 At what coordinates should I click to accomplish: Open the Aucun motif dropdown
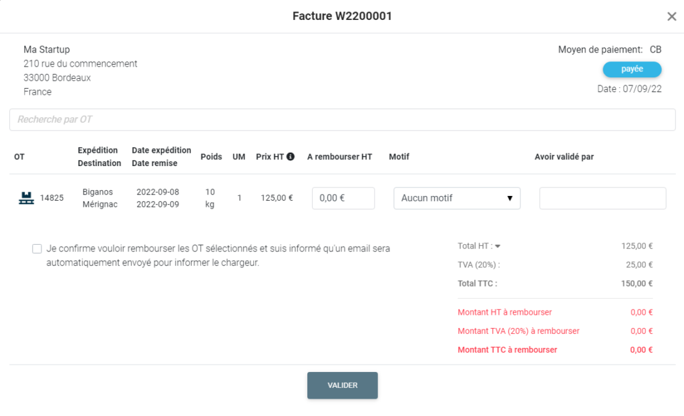(x=456, y=198)
